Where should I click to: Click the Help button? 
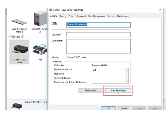(x=154, y=108)
